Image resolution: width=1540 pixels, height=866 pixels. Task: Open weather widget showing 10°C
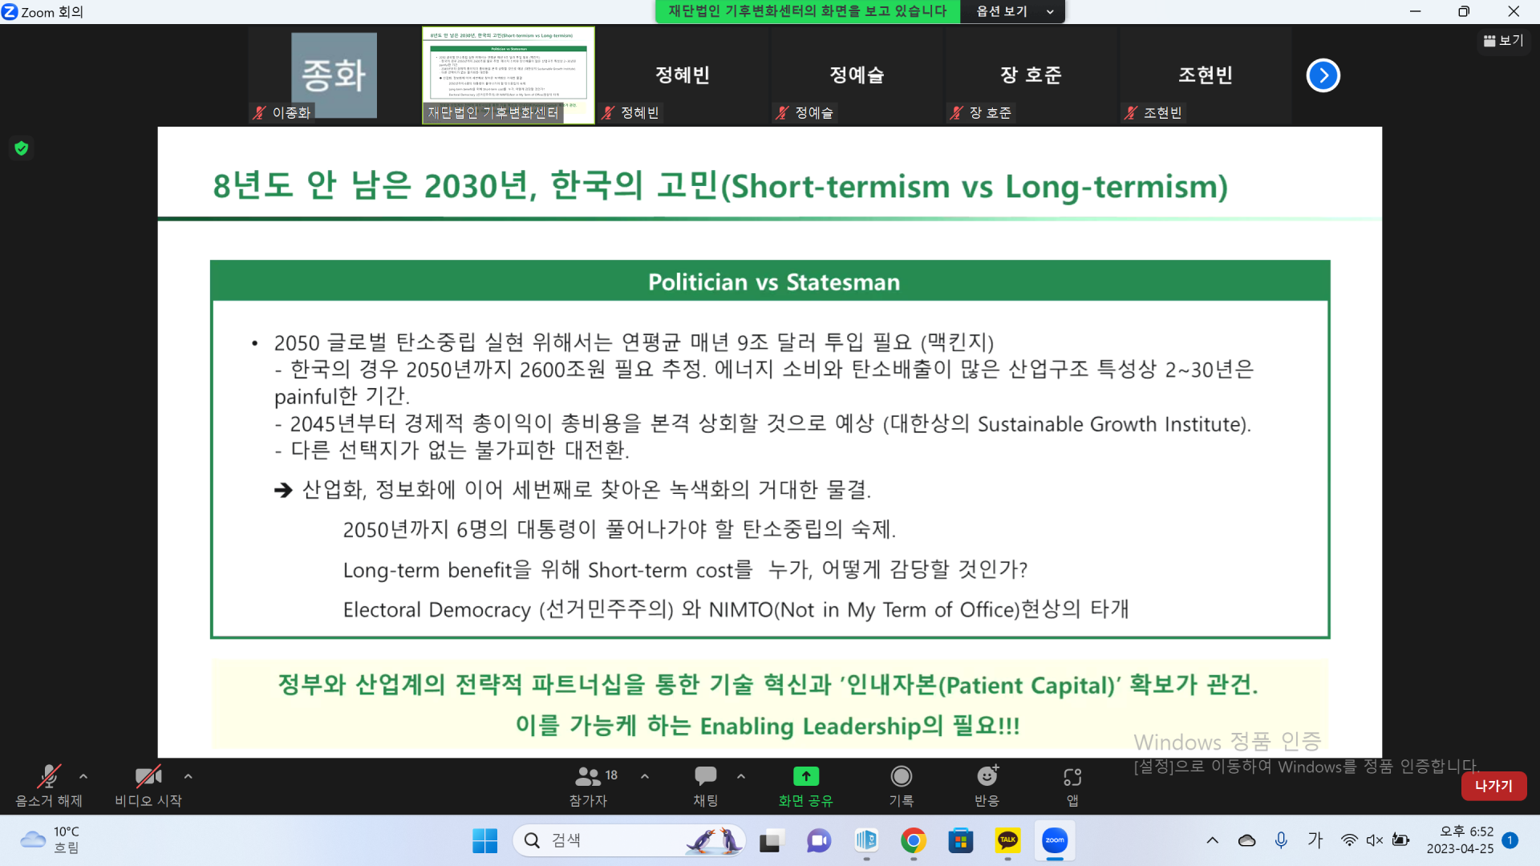pyautogui.click(x=50, y=840)
